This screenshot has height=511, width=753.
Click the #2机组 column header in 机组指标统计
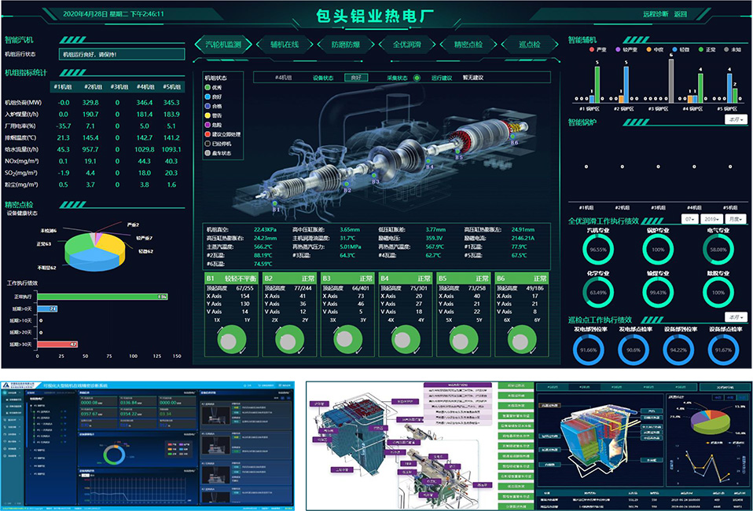point(94,87)
